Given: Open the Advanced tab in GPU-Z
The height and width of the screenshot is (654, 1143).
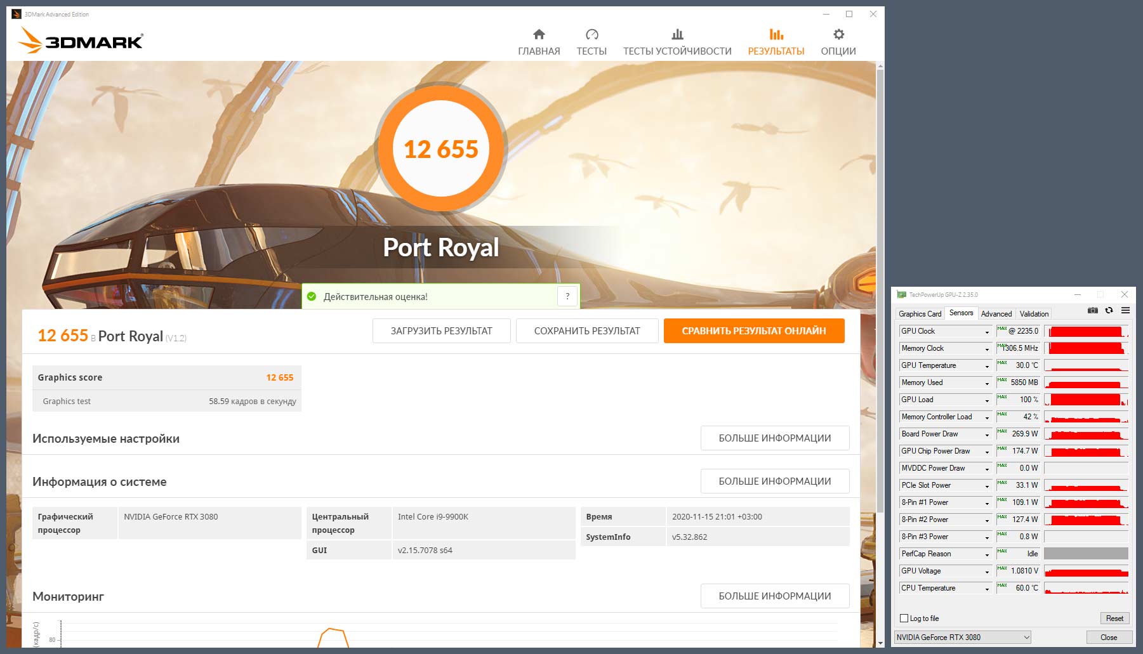Looking at the screenshot, I should coord(996,313).
